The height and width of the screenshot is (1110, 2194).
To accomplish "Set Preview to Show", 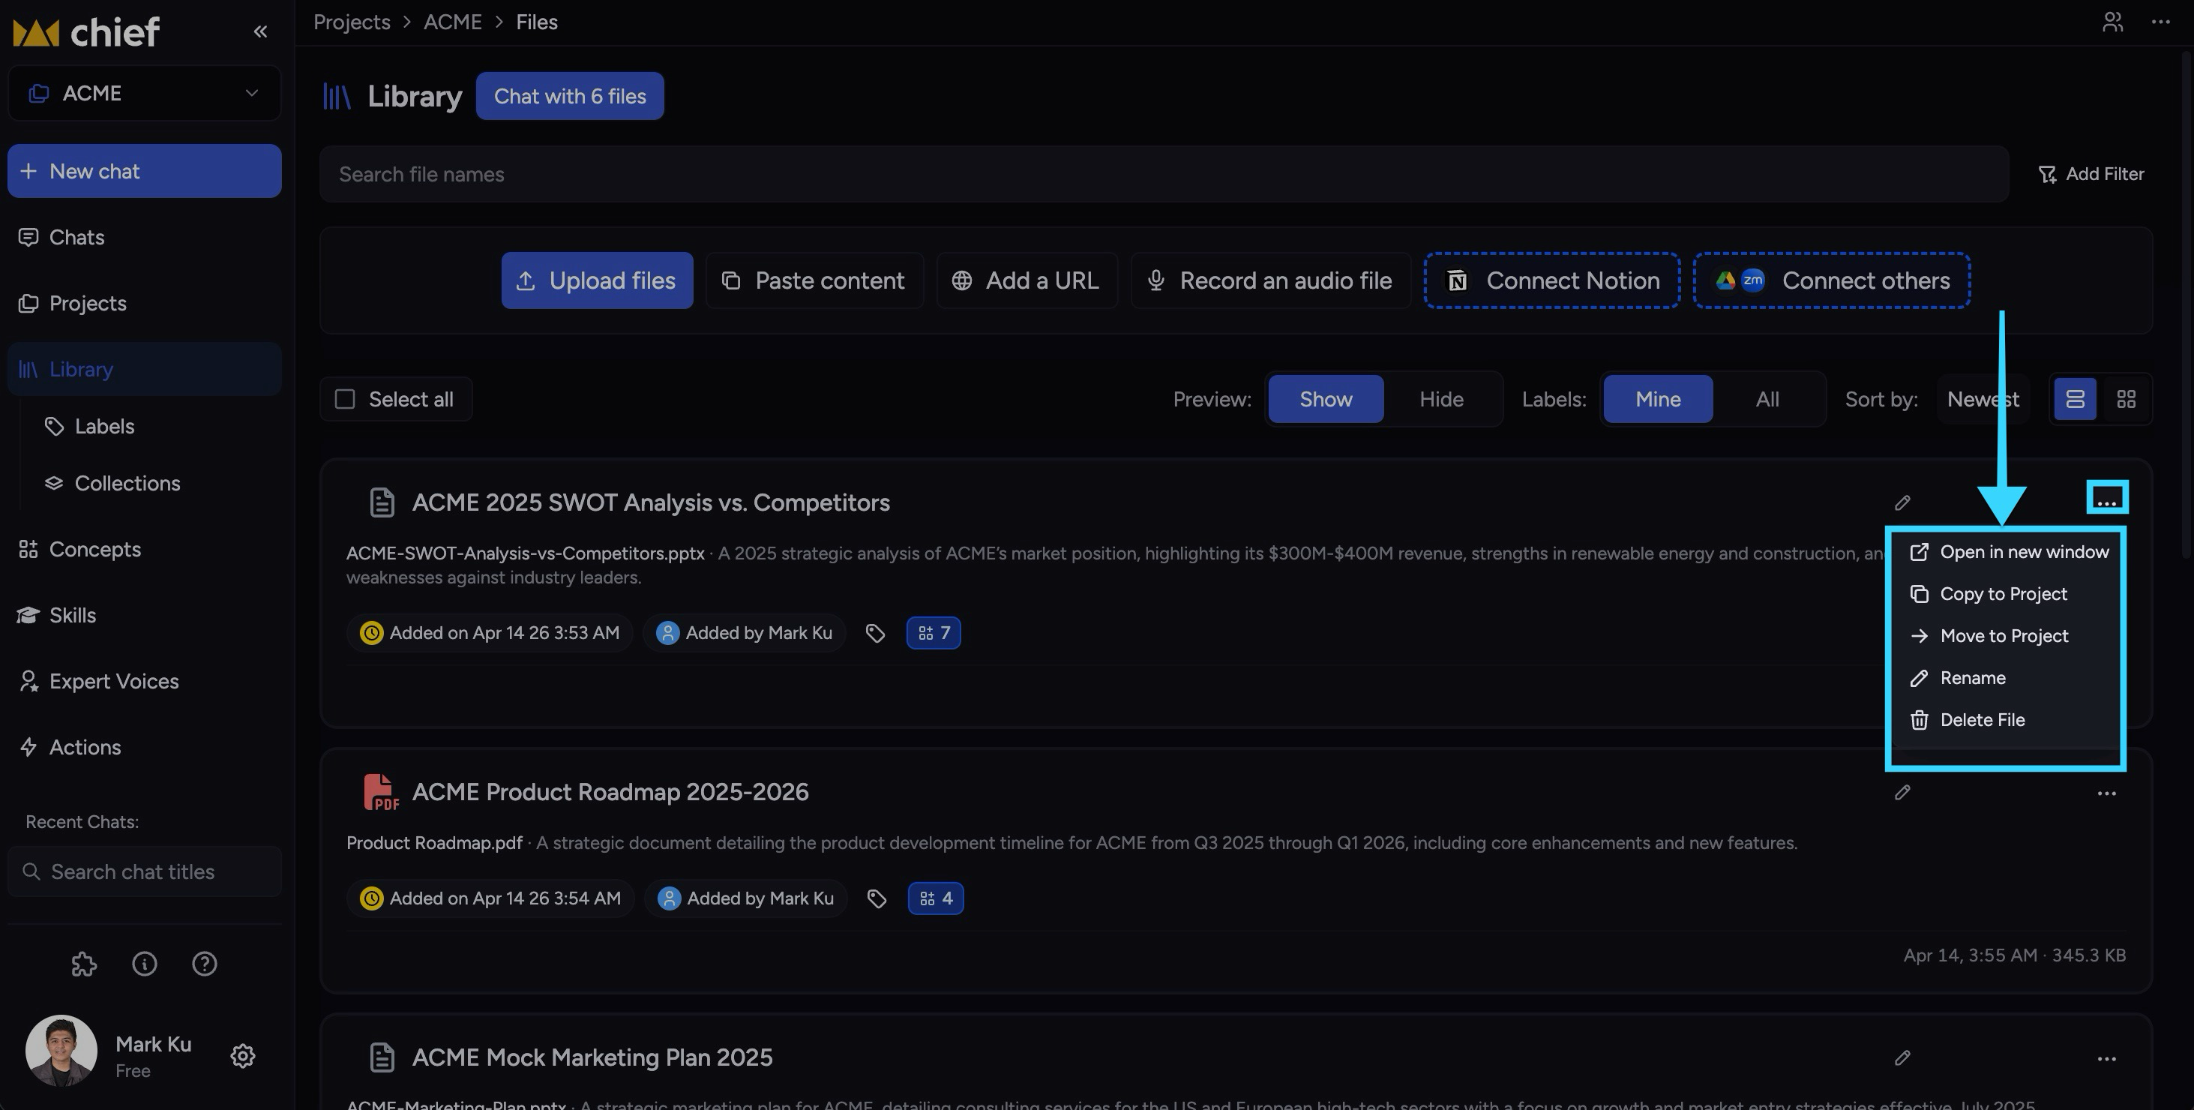I will tap(1326, 400).
